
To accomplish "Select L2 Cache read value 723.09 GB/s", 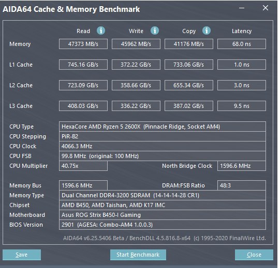I will pyautogui.click(x=83, y=85).
